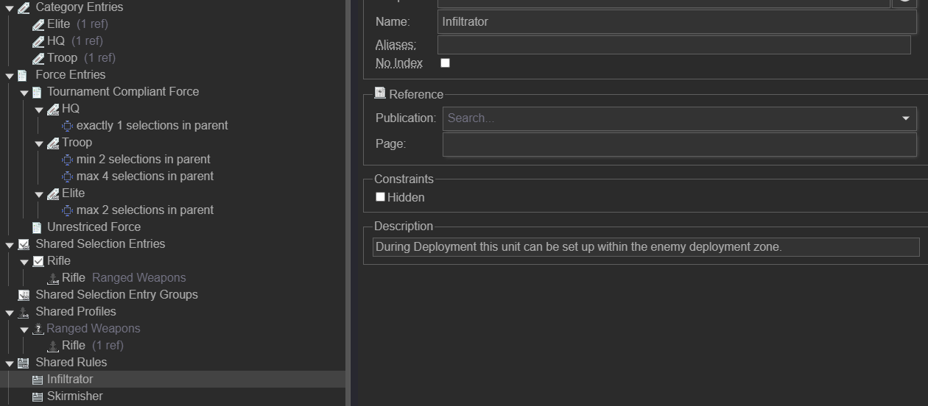Click the Force Entries section icon

tap(23, 75)
